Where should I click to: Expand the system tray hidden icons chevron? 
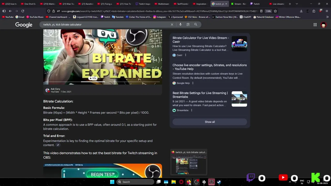click(x=290, y=182)
